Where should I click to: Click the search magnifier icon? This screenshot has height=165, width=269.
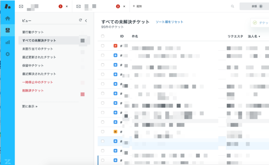tap(233, 6)
